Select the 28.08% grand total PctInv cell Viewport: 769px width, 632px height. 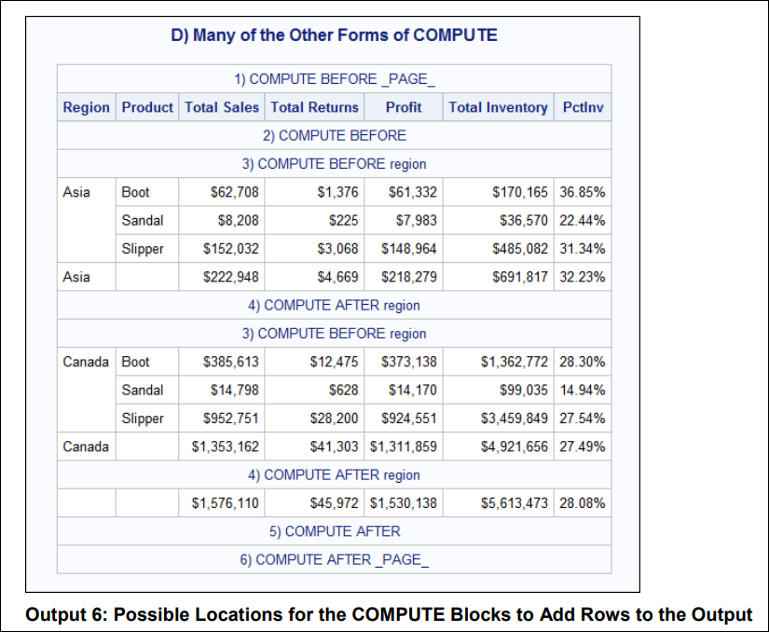583,503
